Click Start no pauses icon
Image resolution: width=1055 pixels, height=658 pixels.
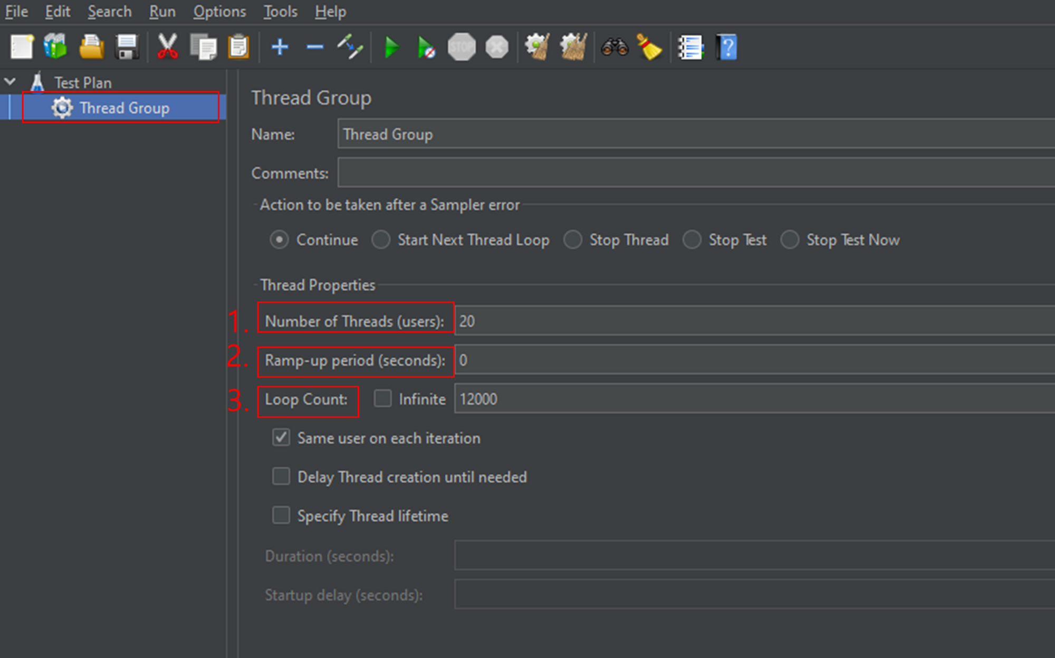(x=426, y=47)
